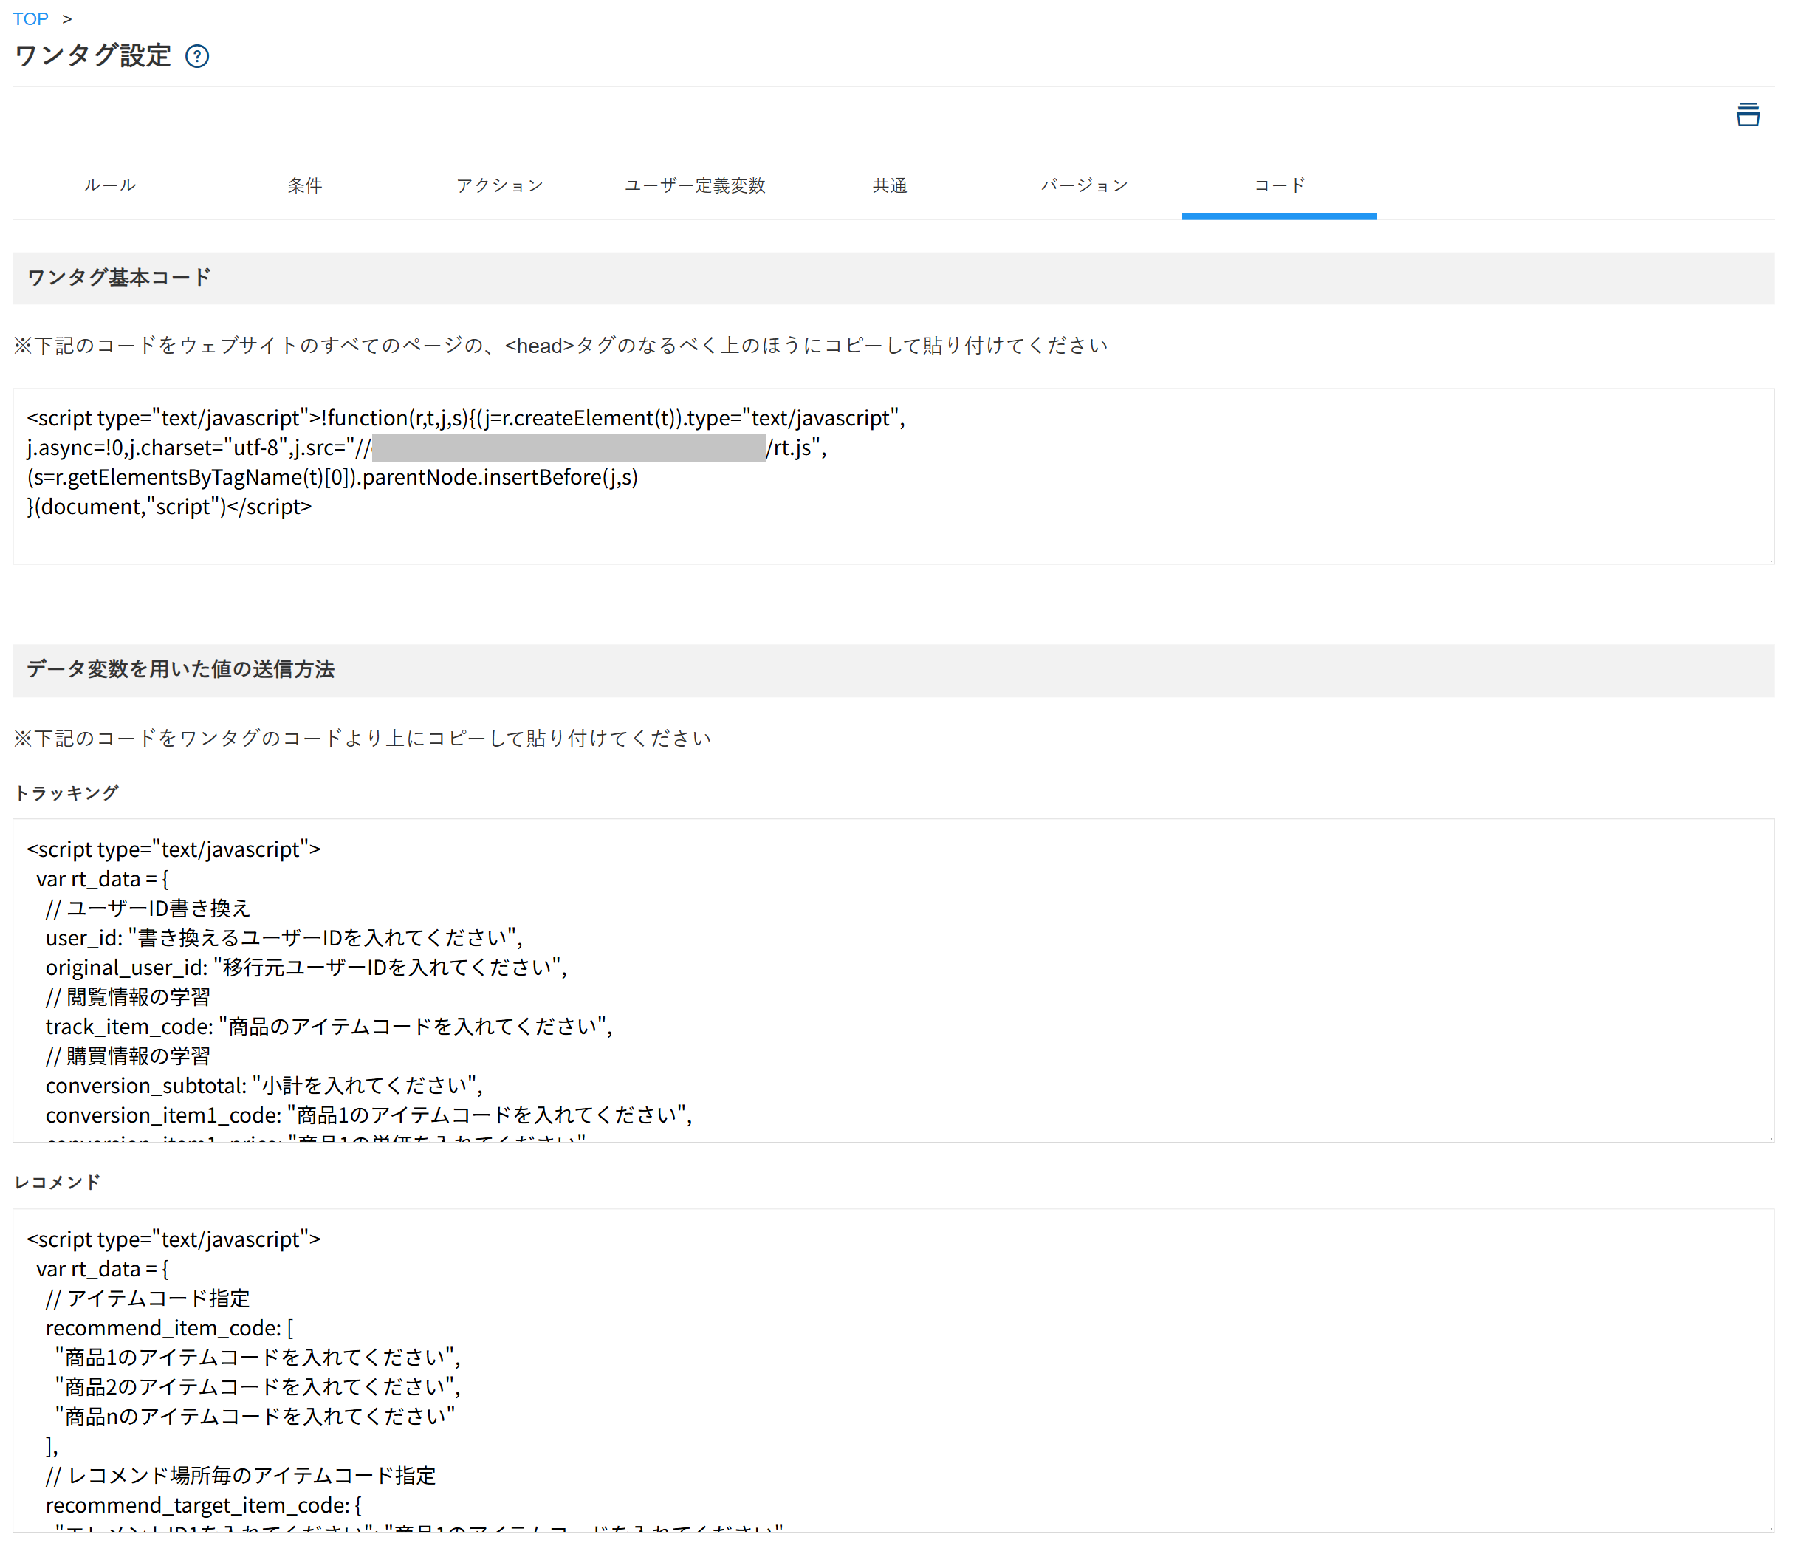Switch to the 共通 tab
Image resolution: width=1801 pixels, height=1557 pixels.
[x=889, y=185]
